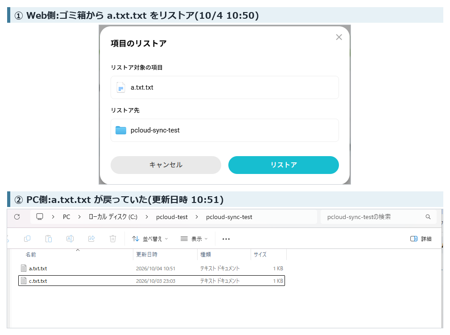Click the file icon of c.txt.txt in the list
The width and height of the screenshot is (450, 335).
pyautogui.click(x=24, y=281)
